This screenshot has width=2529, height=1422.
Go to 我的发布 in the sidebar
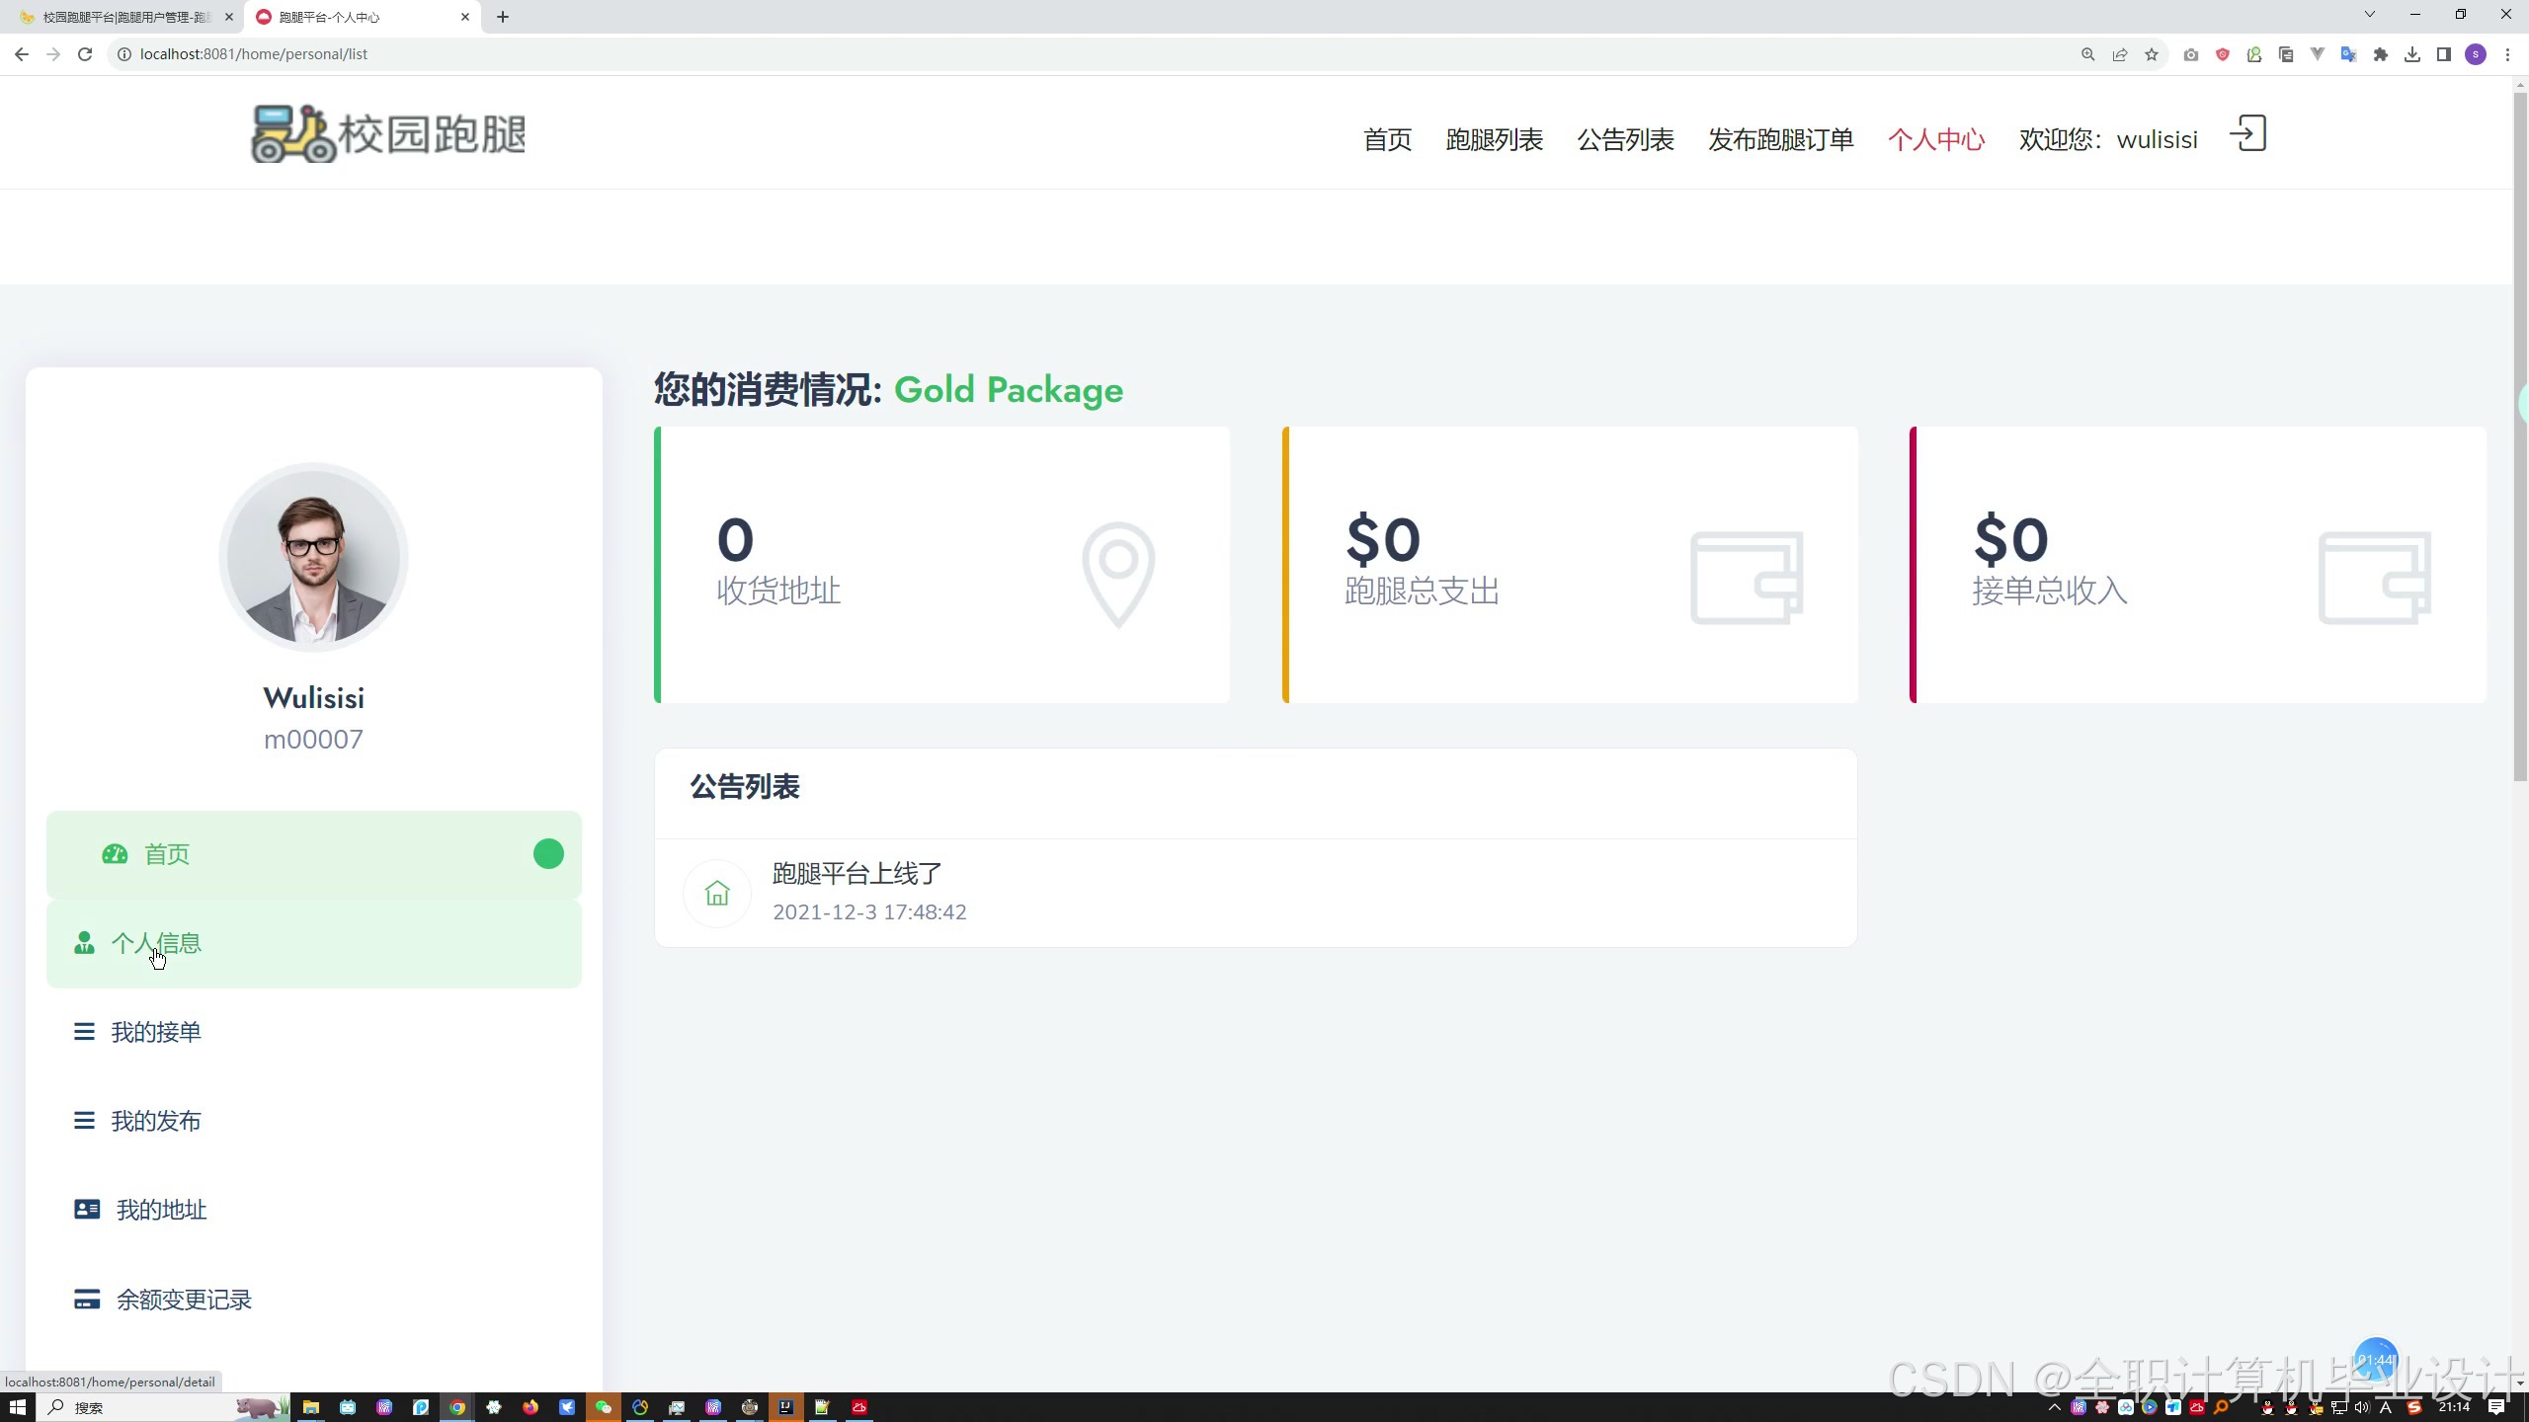pos(156,1121)
